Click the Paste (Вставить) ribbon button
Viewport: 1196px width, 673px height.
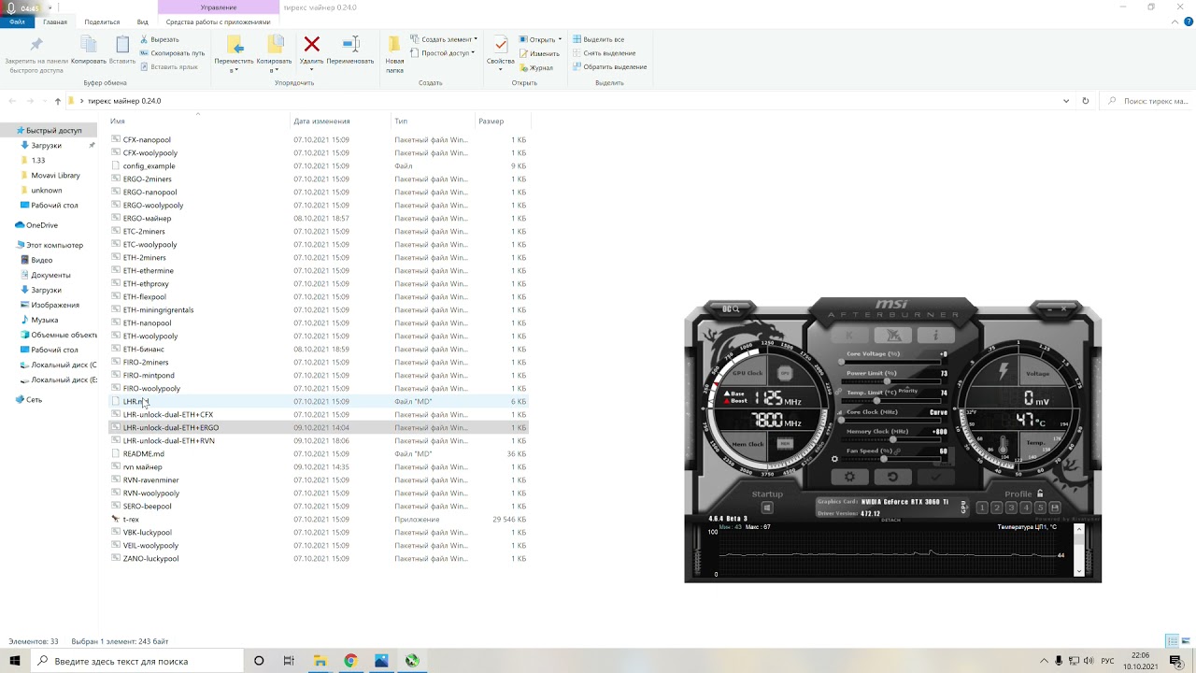tap(122, 50)
